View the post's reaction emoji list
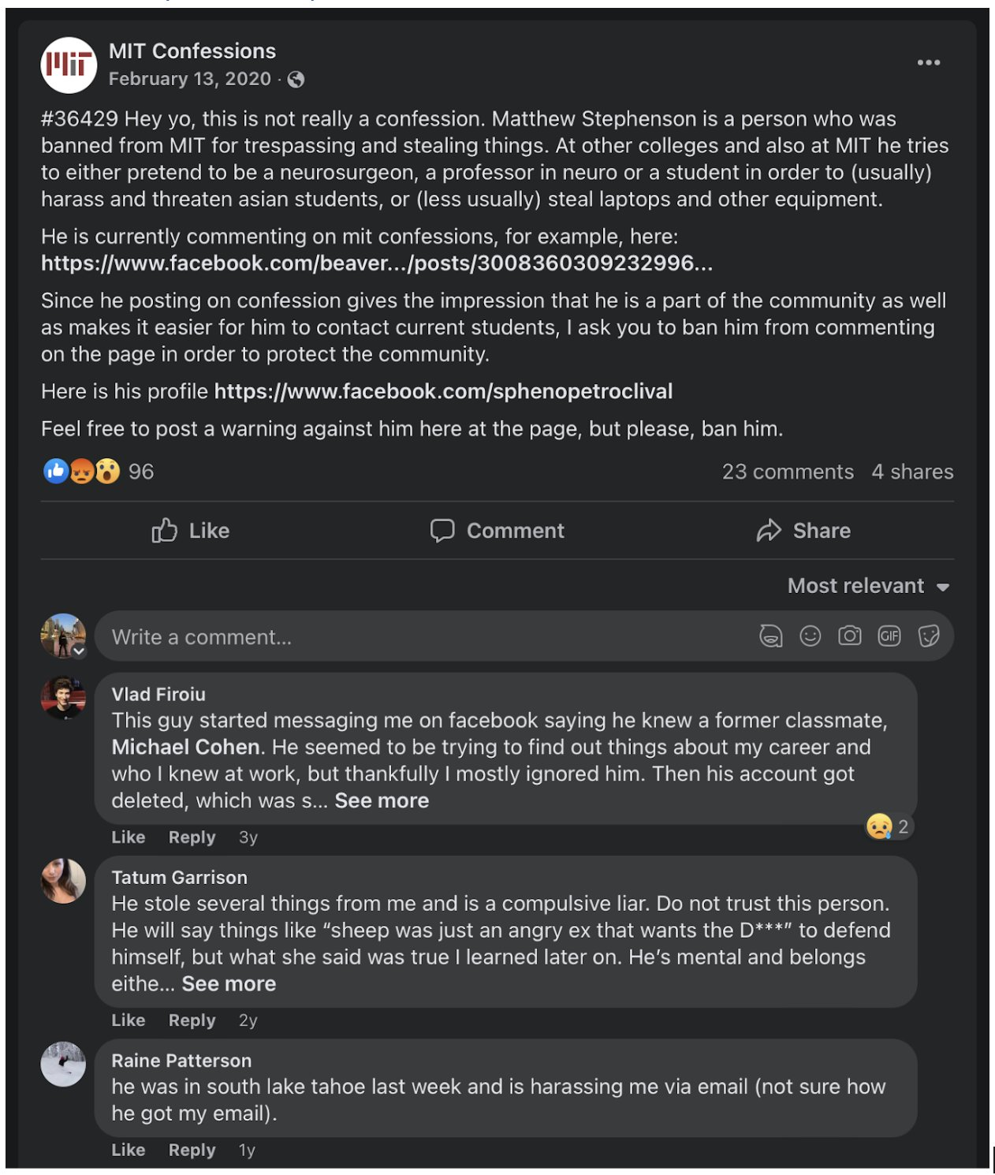This screenshot has height=1175, width=995. [x=81, y=472]
